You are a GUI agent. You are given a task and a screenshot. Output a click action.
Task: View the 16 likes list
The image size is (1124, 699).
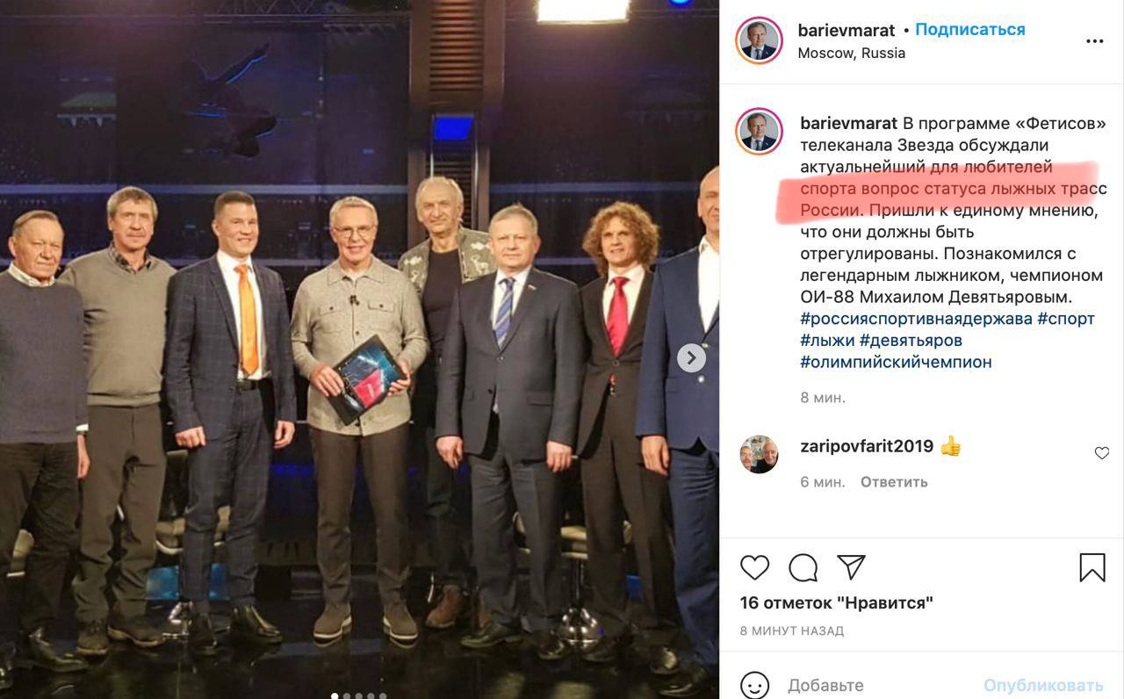(x=836, y=603)
